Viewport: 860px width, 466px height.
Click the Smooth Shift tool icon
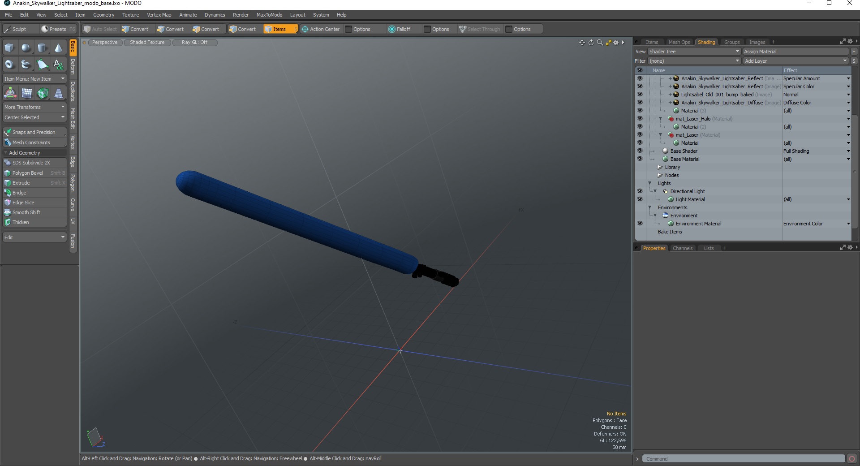8,212
